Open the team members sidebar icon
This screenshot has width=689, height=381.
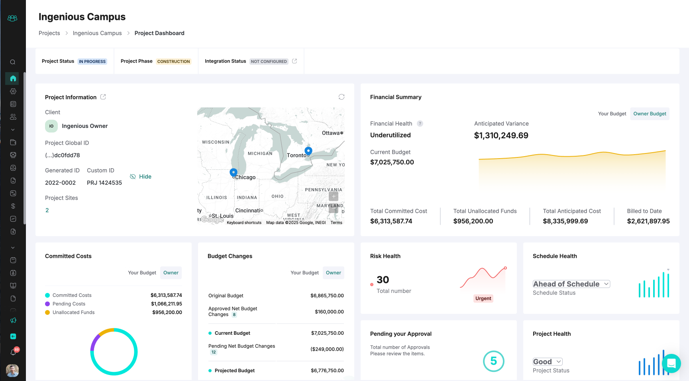(13, 117)
